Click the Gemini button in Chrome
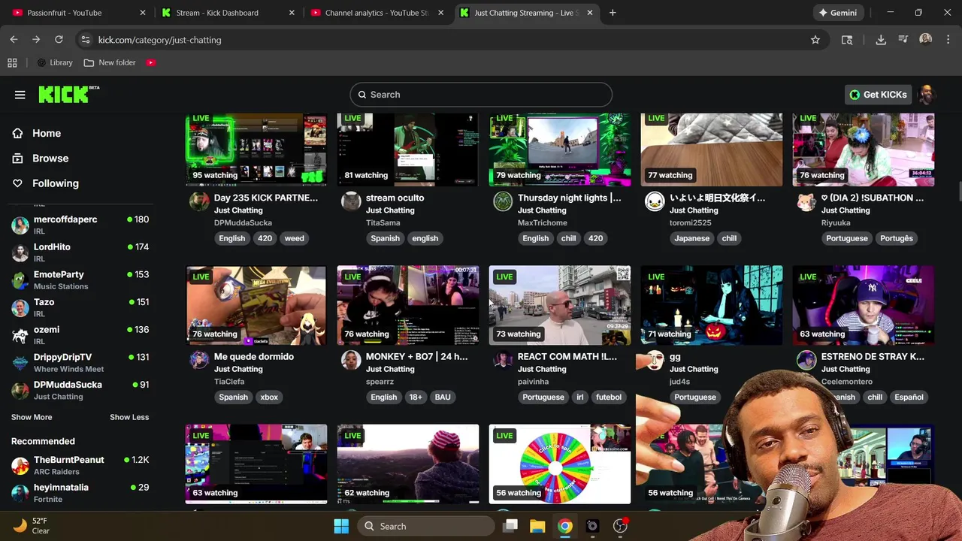This screenshot has width=962, height=541. tap(838, 13)
